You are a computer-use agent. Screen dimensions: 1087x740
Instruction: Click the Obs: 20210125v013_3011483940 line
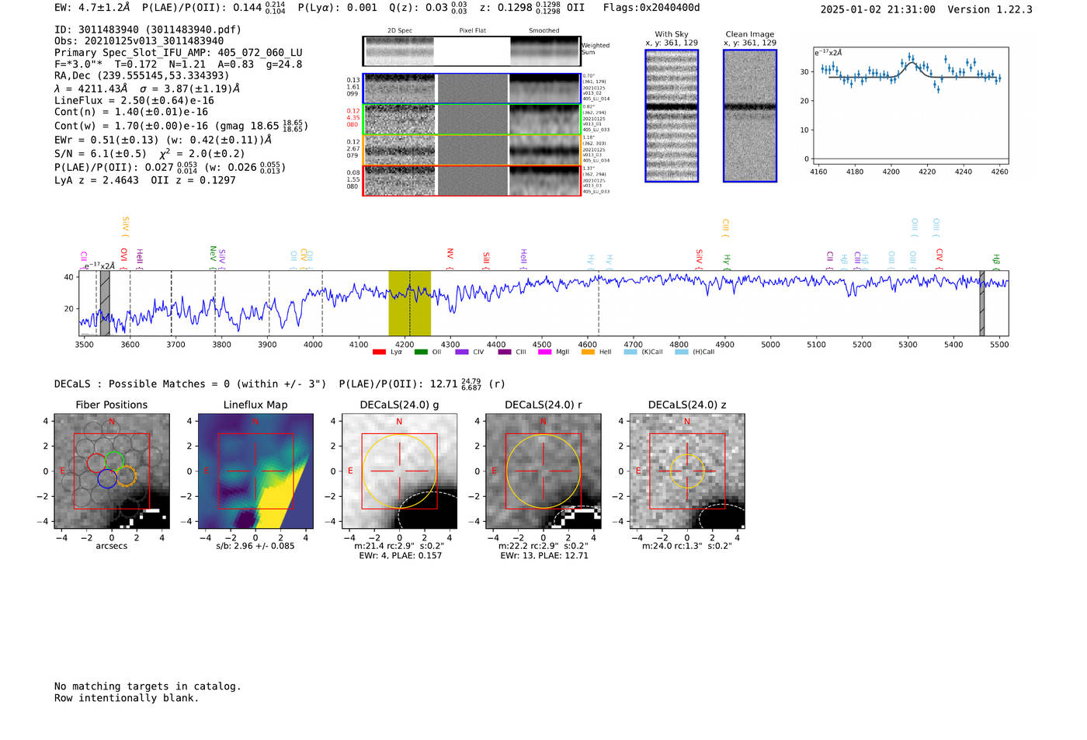coord(139,41)
